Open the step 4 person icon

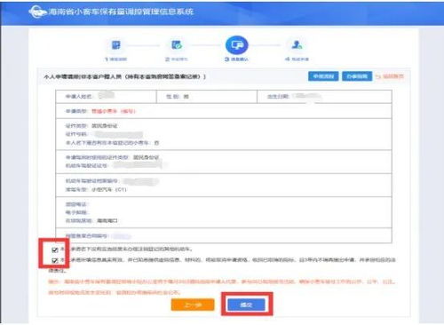point(297,45)
